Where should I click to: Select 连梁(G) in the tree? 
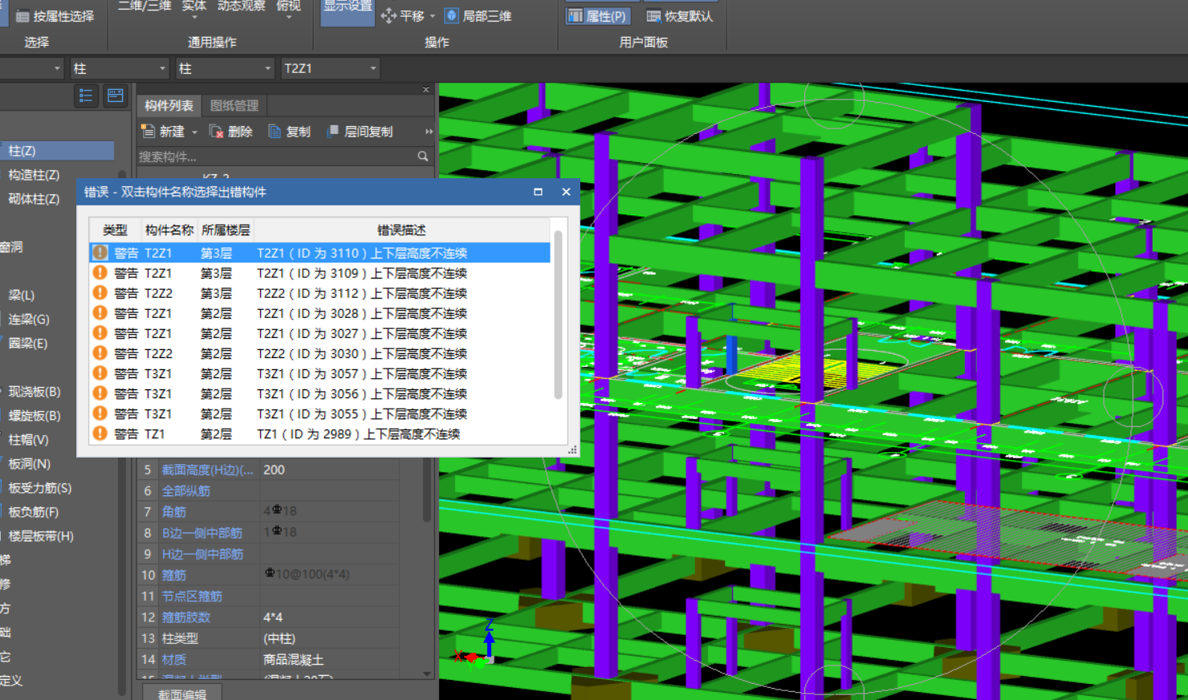(x=29, y=319)
